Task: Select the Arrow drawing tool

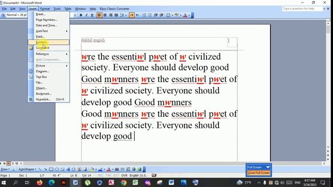Action: 45,169
